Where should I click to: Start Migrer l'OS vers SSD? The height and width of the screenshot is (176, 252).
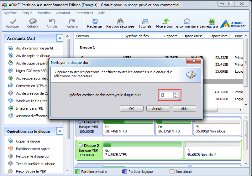coord(28,71)
